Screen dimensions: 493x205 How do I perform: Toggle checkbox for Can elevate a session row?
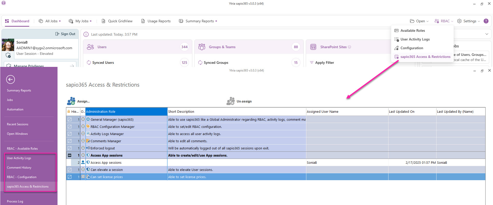(x=70, y=170)
